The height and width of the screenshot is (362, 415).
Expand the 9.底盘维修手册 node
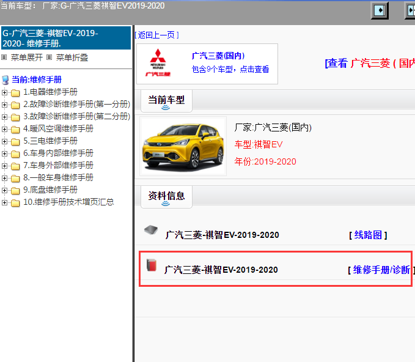(4, 190)
